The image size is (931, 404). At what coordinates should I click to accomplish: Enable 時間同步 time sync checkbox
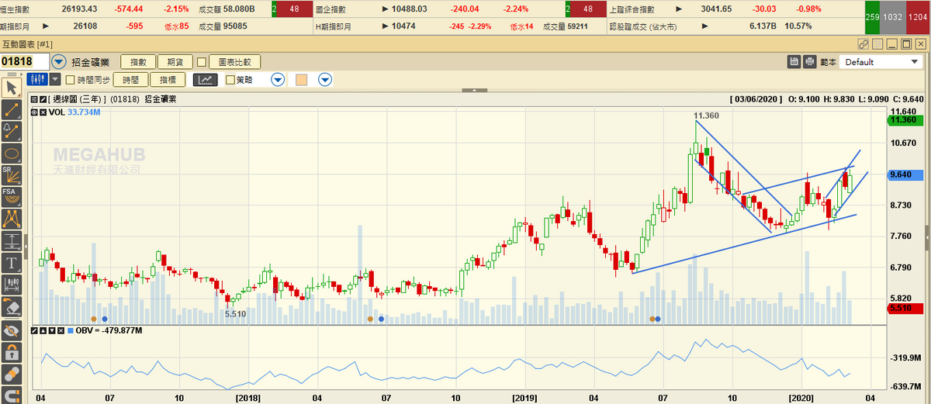pos(70,79)
